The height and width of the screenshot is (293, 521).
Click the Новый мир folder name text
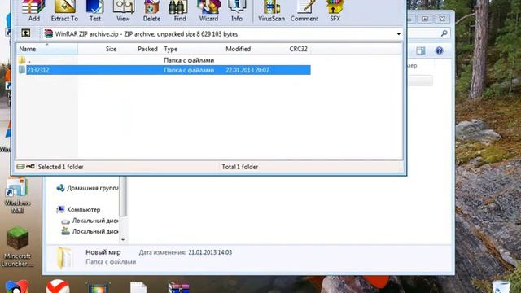click(x=103, y=252)
